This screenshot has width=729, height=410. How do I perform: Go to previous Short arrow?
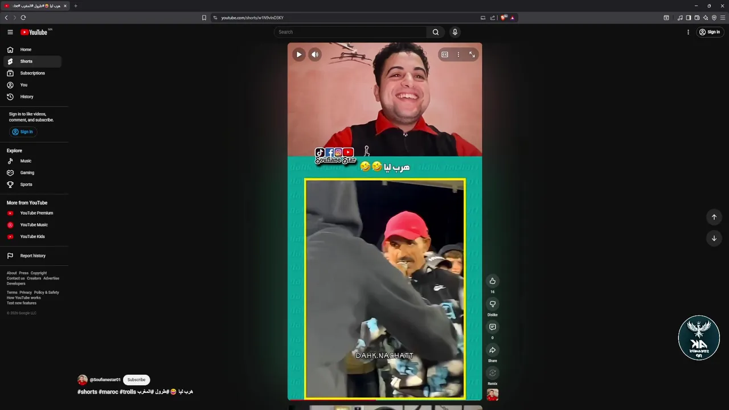714,217
